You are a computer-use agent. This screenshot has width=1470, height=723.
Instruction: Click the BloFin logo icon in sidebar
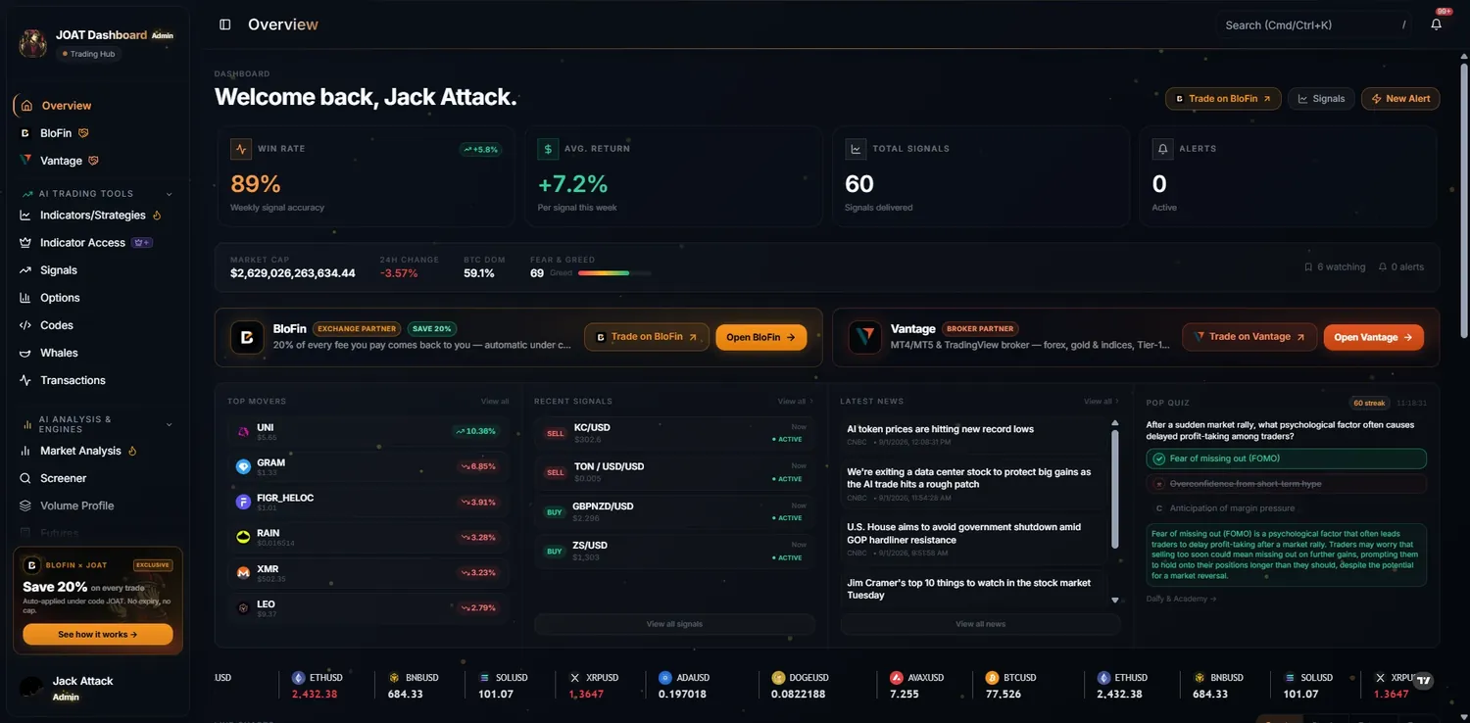(25, 133)
